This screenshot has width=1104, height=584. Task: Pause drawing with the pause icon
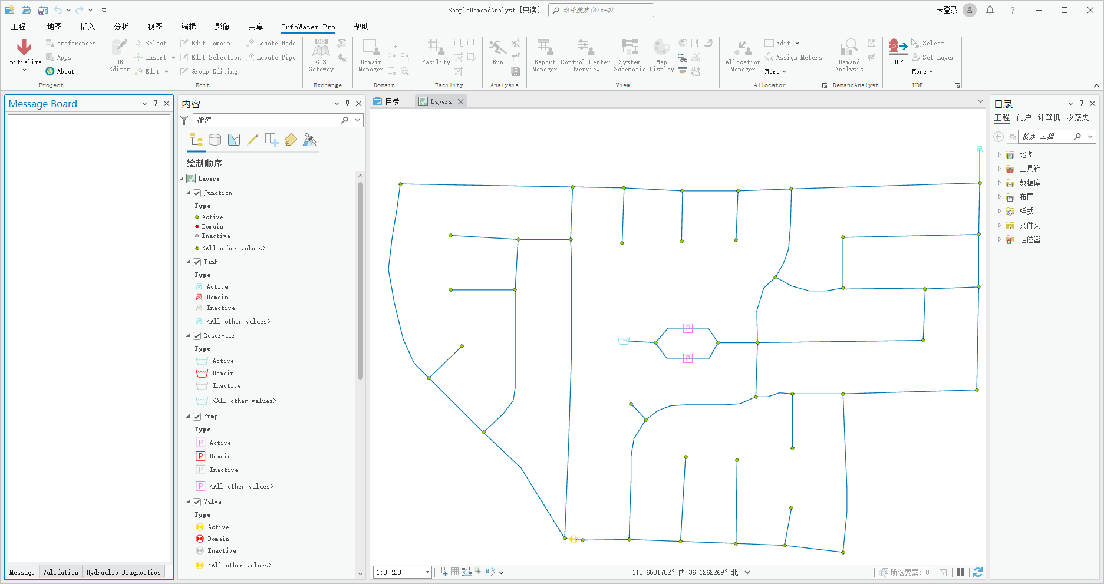point(961,572)
